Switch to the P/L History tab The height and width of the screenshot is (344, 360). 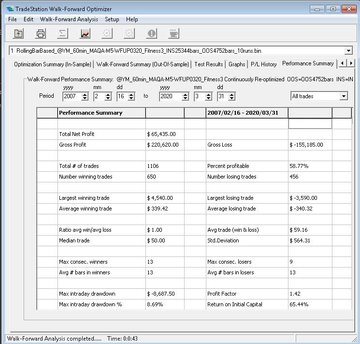tap(263, 64)
